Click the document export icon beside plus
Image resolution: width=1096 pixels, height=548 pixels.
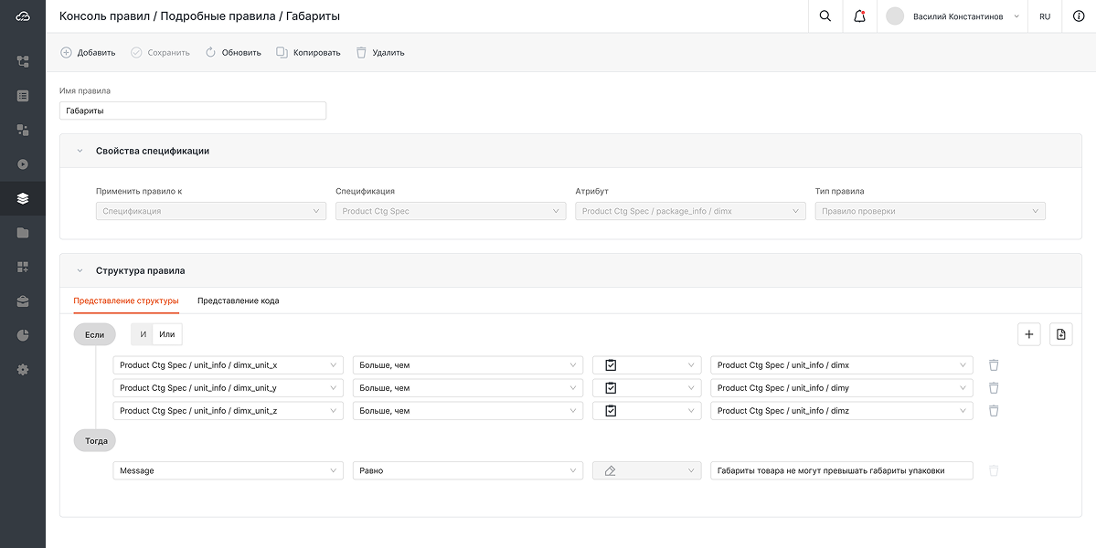pyautogui.click(x=1060, y=335)
